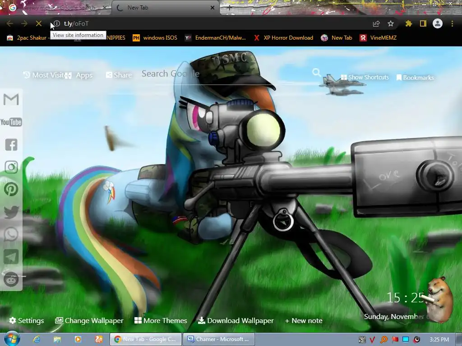This screenshot has width=462, height=346.
Task: Open Windows Start orb
Action: coord(12,339)
